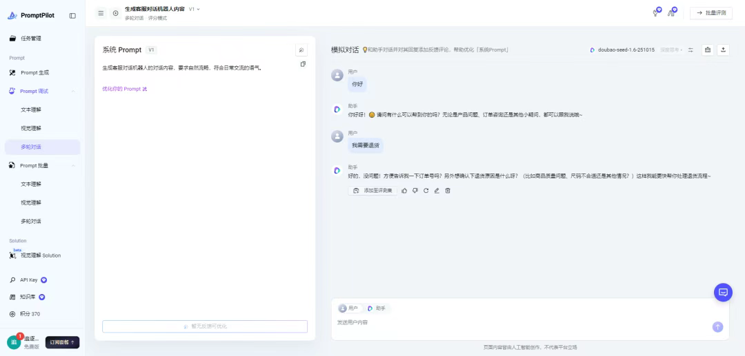Viewport: 745px width, 356px height.
Task: Click the 订阅套餐 button
Action: (x=62, y=342)
